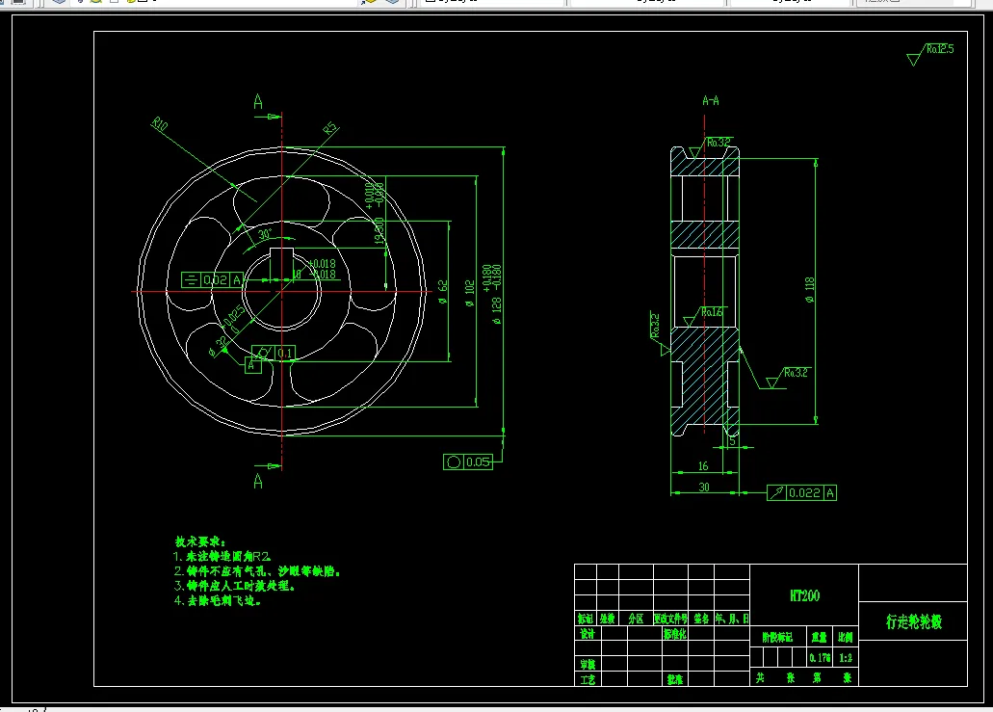This screenshot has width=993, height=712.
Task: Click the "1:2" scale value
Action: click(x=846, y=658)
